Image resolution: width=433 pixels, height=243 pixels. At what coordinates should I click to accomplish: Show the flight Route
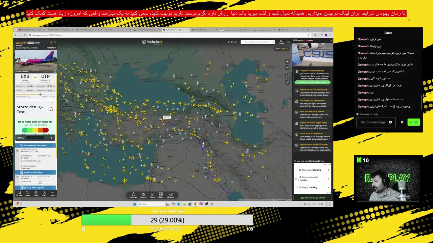point(28,193)
